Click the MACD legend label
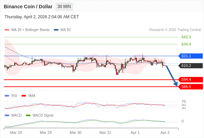Screen dimensions: 204x138 [x=16, y=116]
